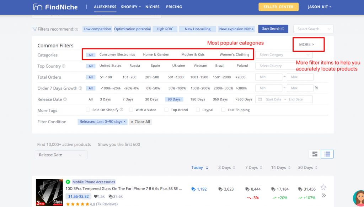The image size is (364, 207).
Task: Enable the With A Video checkbox
Action: coord(131,110)
